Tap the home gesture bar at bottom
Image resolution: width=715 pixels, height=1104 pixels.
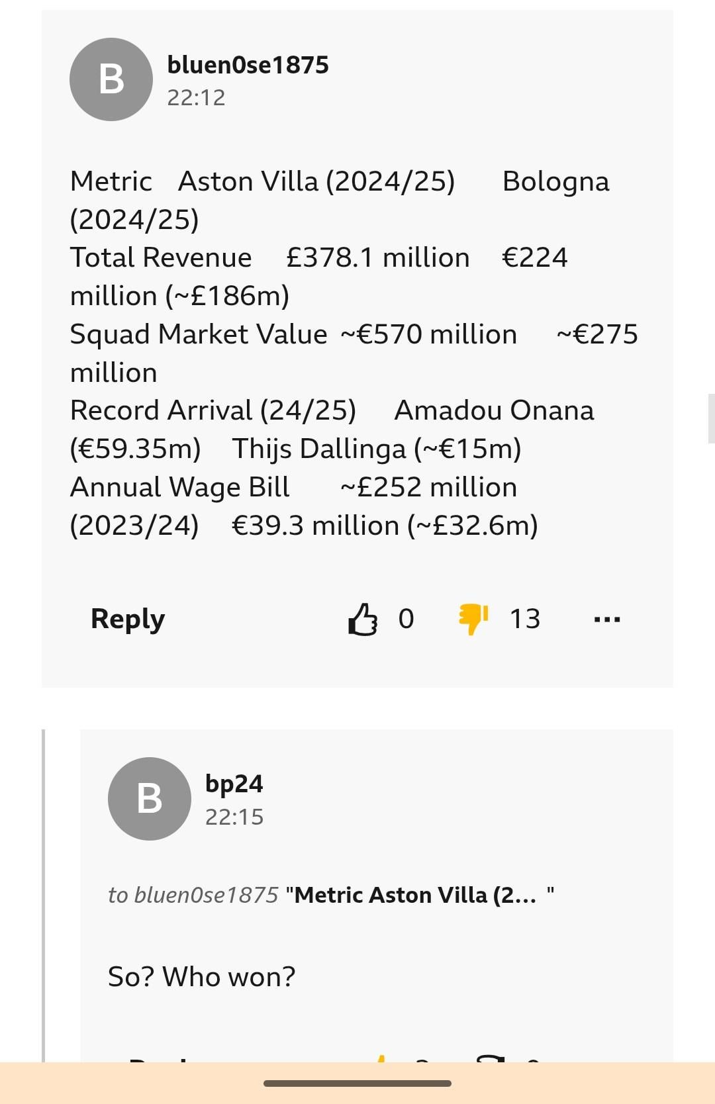[x=358, y=1083]
